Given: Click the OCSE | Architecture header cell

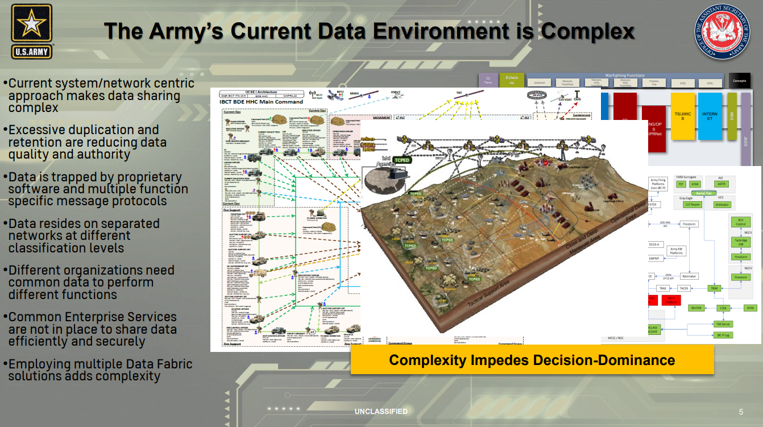Looking at the screenshot, I should point(262,91).
